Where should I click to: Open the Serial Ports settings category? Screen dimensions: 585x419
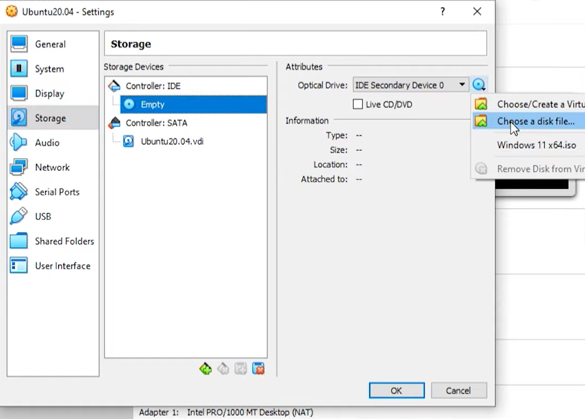[x=53, y=192]
